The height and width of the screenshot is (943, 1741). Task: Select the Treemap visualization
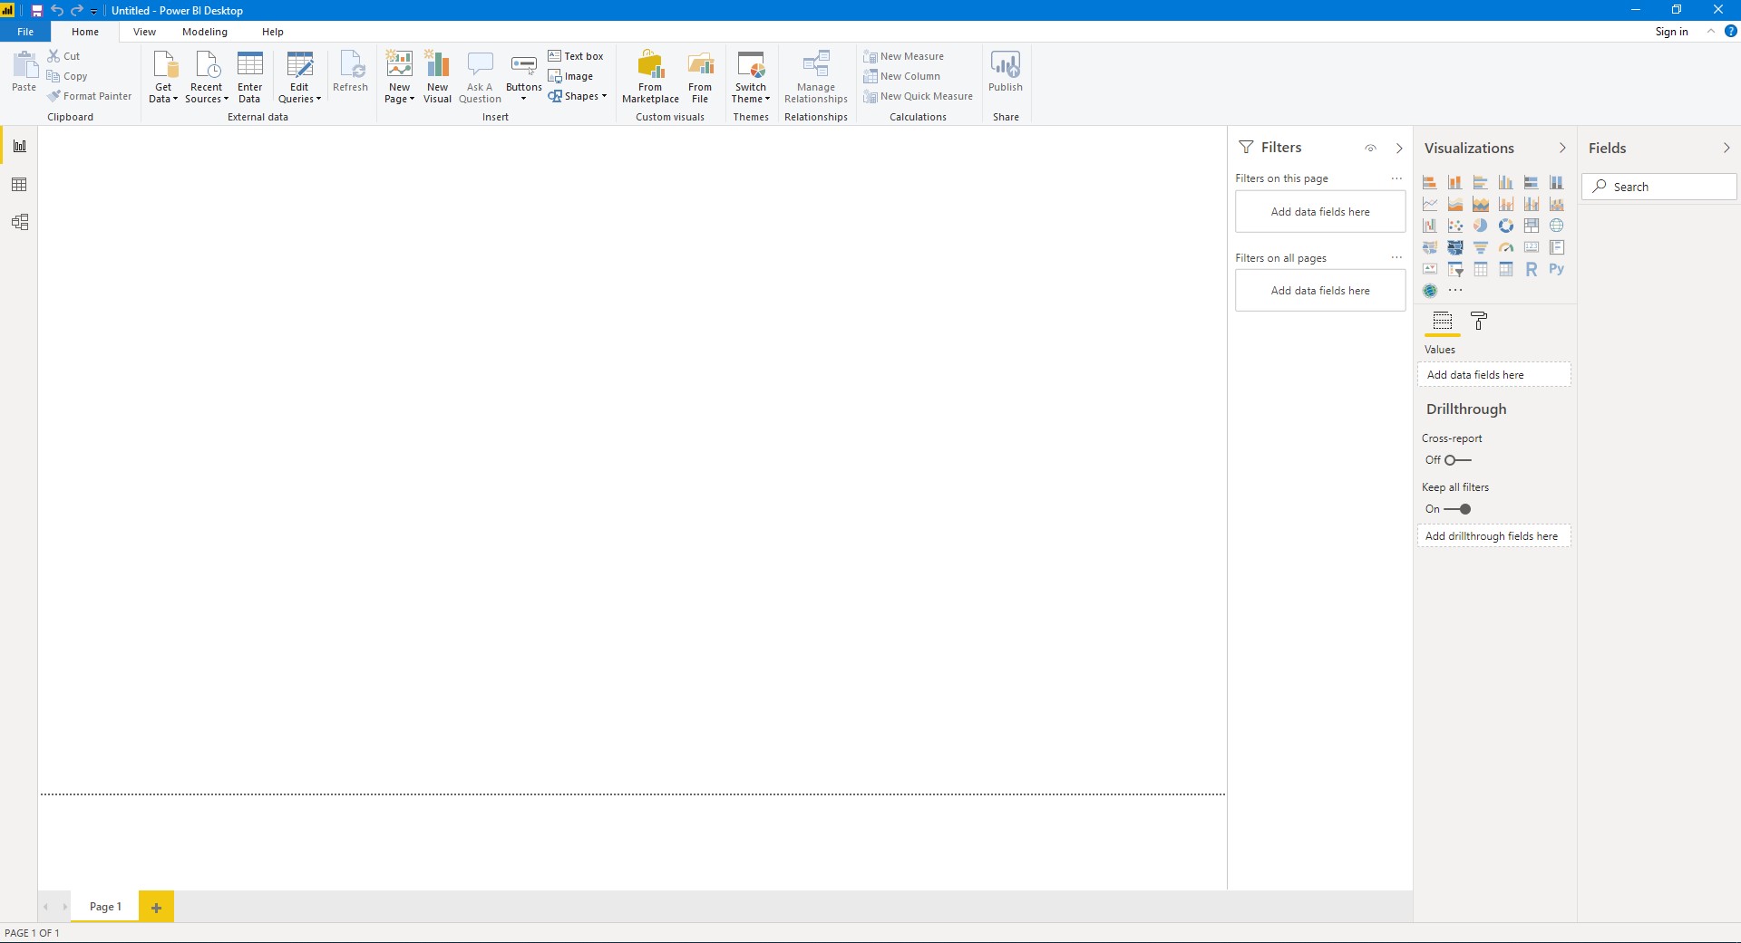point(1532,226)
